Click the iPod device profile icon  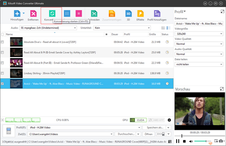(9, 131)
